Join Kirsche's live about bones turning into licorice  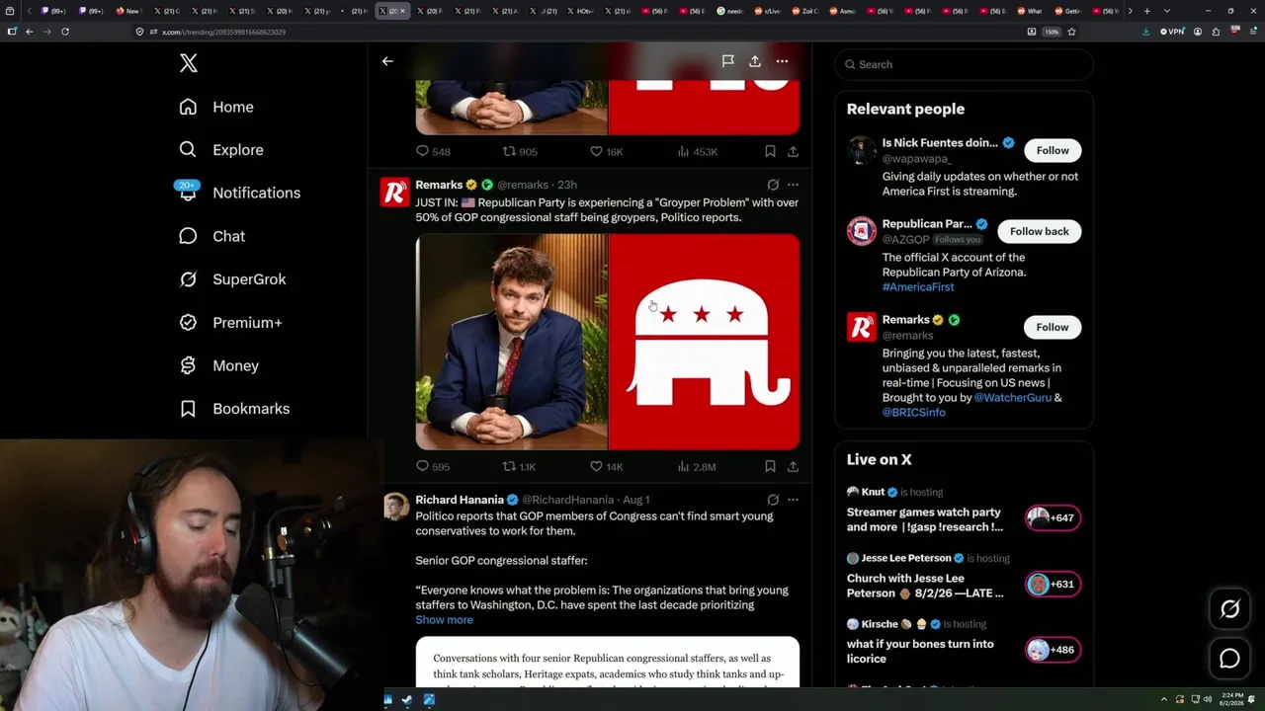click(x=920, y=651)
